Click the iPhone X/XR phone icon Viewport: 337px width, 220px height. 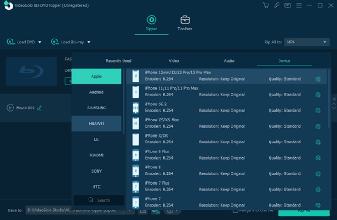pyautogui.click(x=136, y=139)
